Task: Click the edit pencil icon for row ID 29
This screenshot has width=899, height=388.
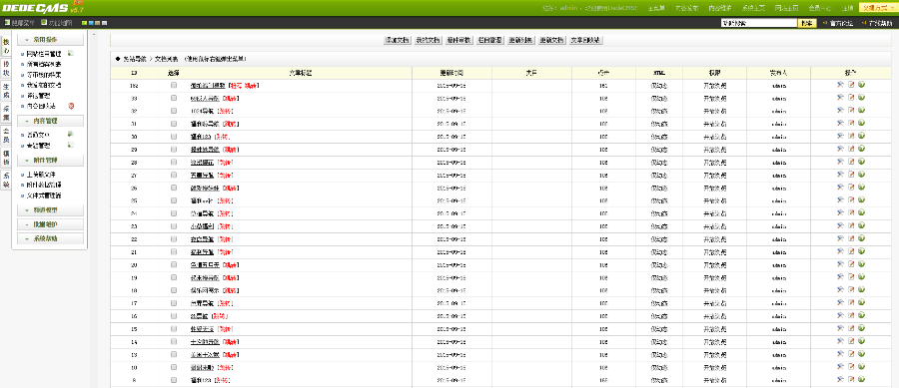Action: coord(851,149)
